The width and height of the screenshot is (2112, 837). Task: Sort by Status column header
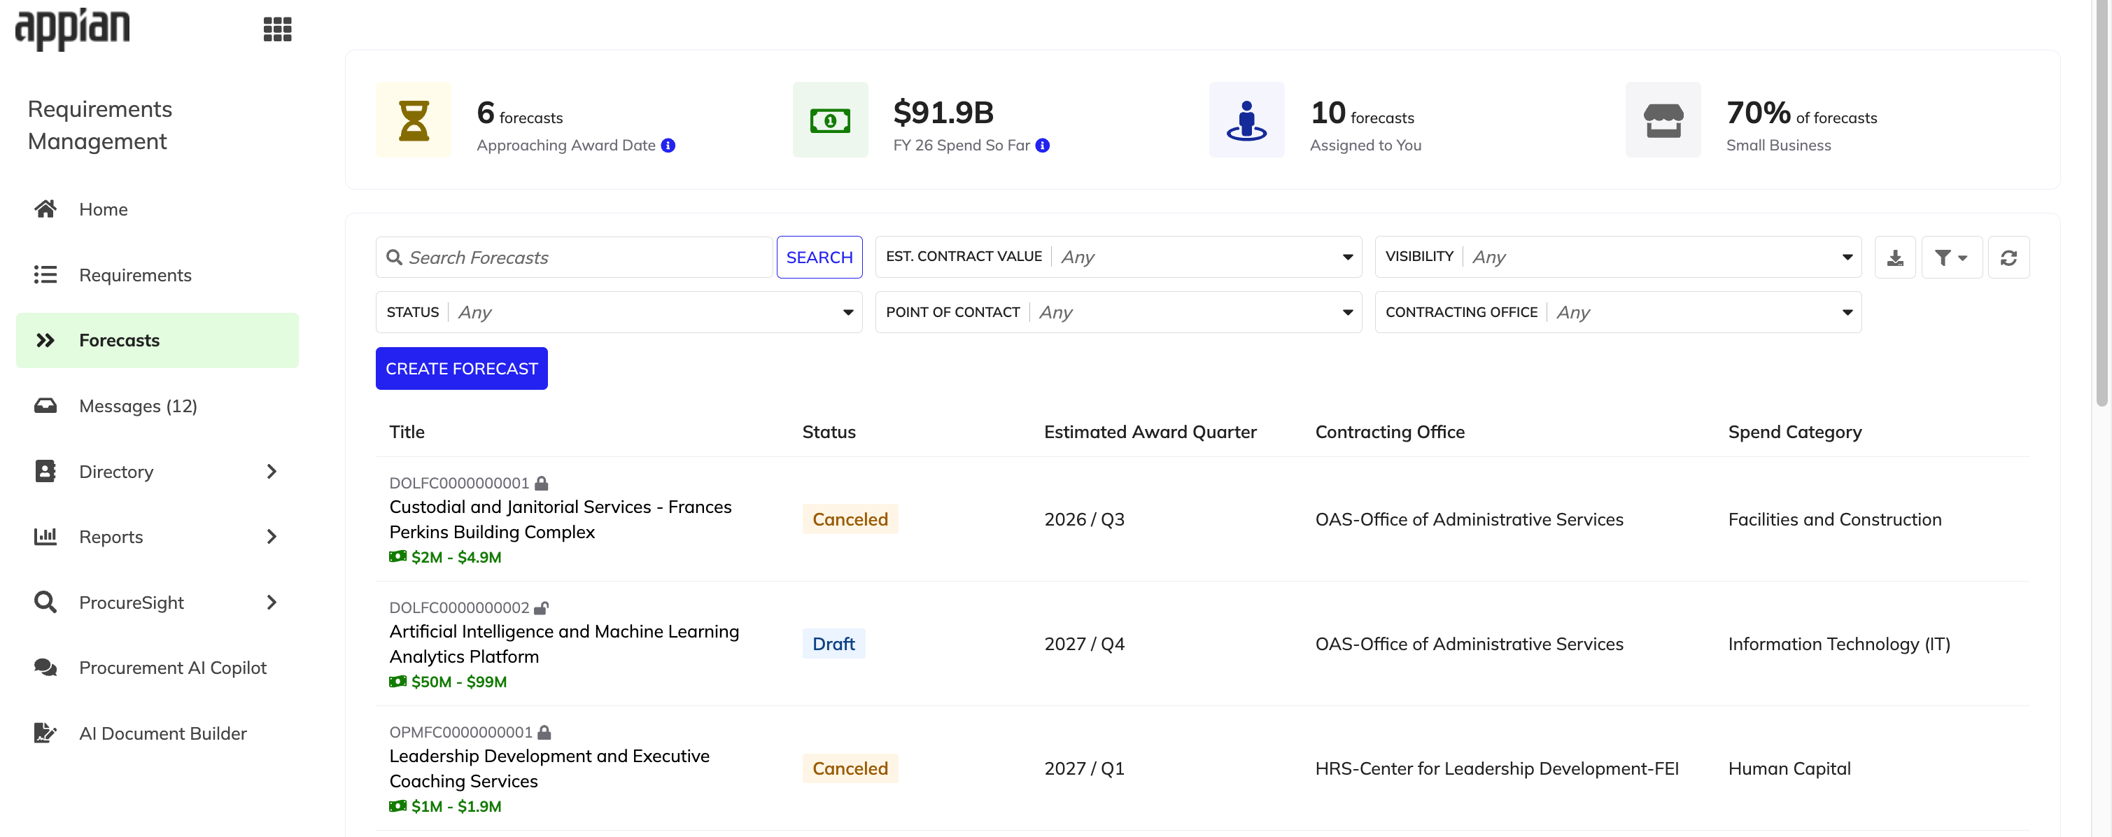click(x=829, y=432)
